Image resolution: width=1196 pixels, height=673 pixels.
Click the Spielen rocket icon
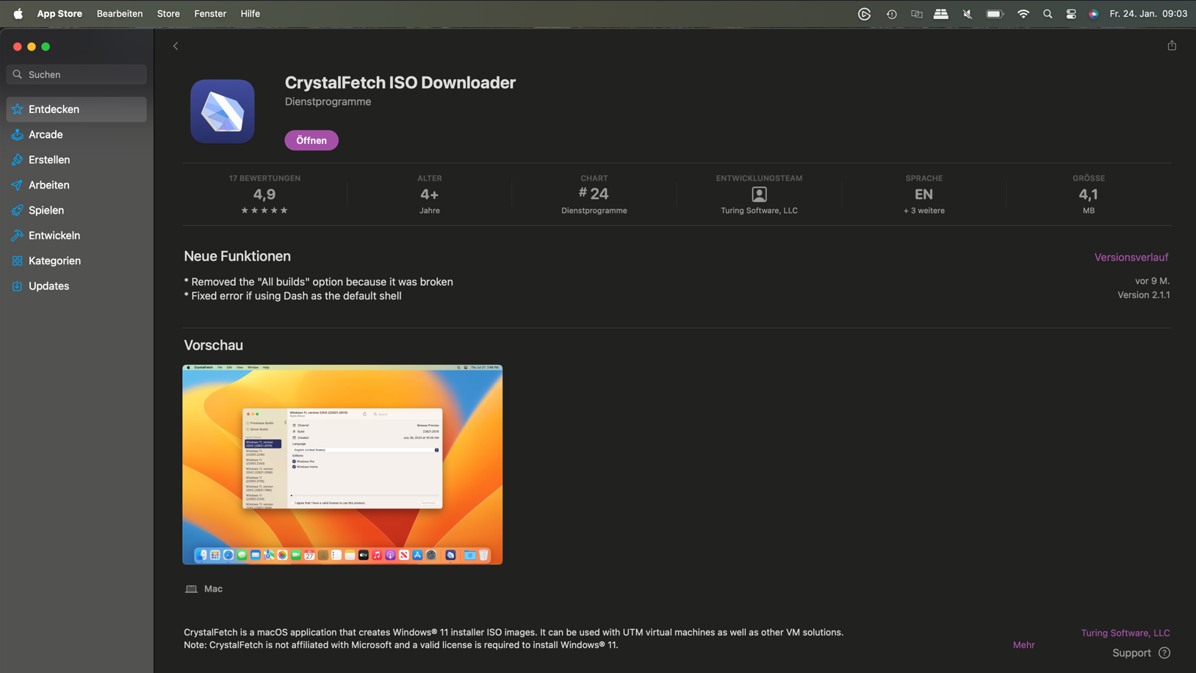(17, 211)
